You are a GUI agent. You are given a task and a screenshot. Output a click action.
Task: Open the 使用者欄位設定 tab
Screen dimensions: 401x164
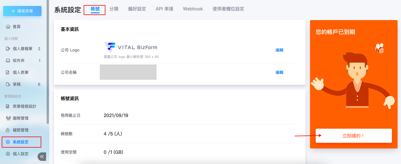tap(228, 9)
